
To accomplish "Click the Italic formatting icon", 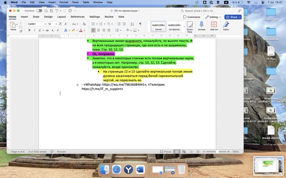I will coord(34,30).
